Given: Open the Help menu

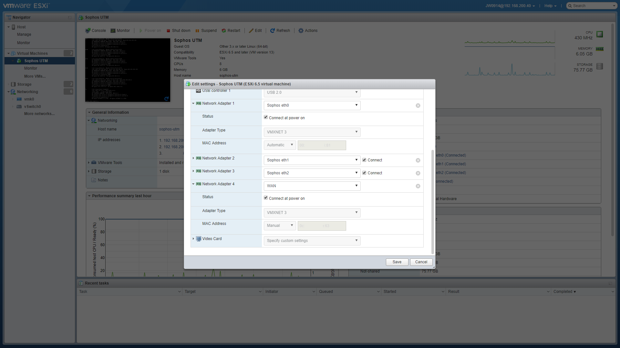Looking at the screenshot, I should pyautogui.click(x=550, y=6).
